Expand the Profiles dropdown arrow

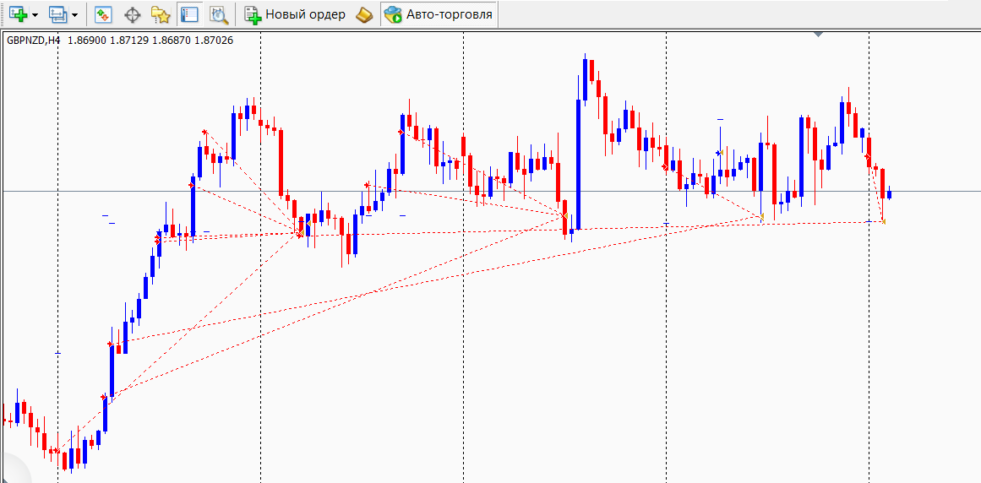pyautogui.click(x=75, y=14)
